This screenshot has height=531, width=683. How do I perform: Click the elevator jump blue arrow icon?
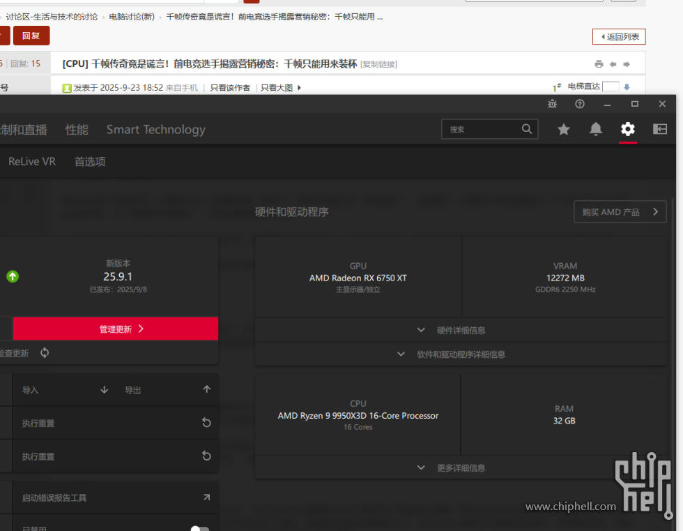pyautogui.click(x=627, y=87)
